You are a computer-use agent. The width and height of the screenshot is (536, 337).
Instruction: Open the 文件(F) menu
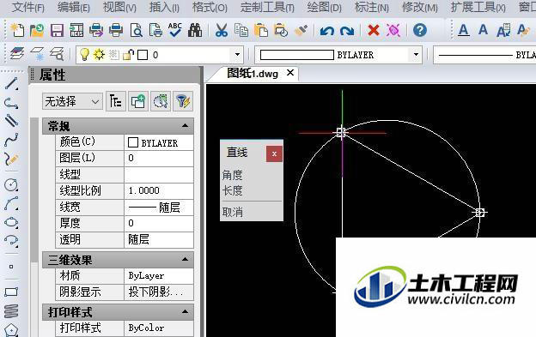(x=28, y=7)
